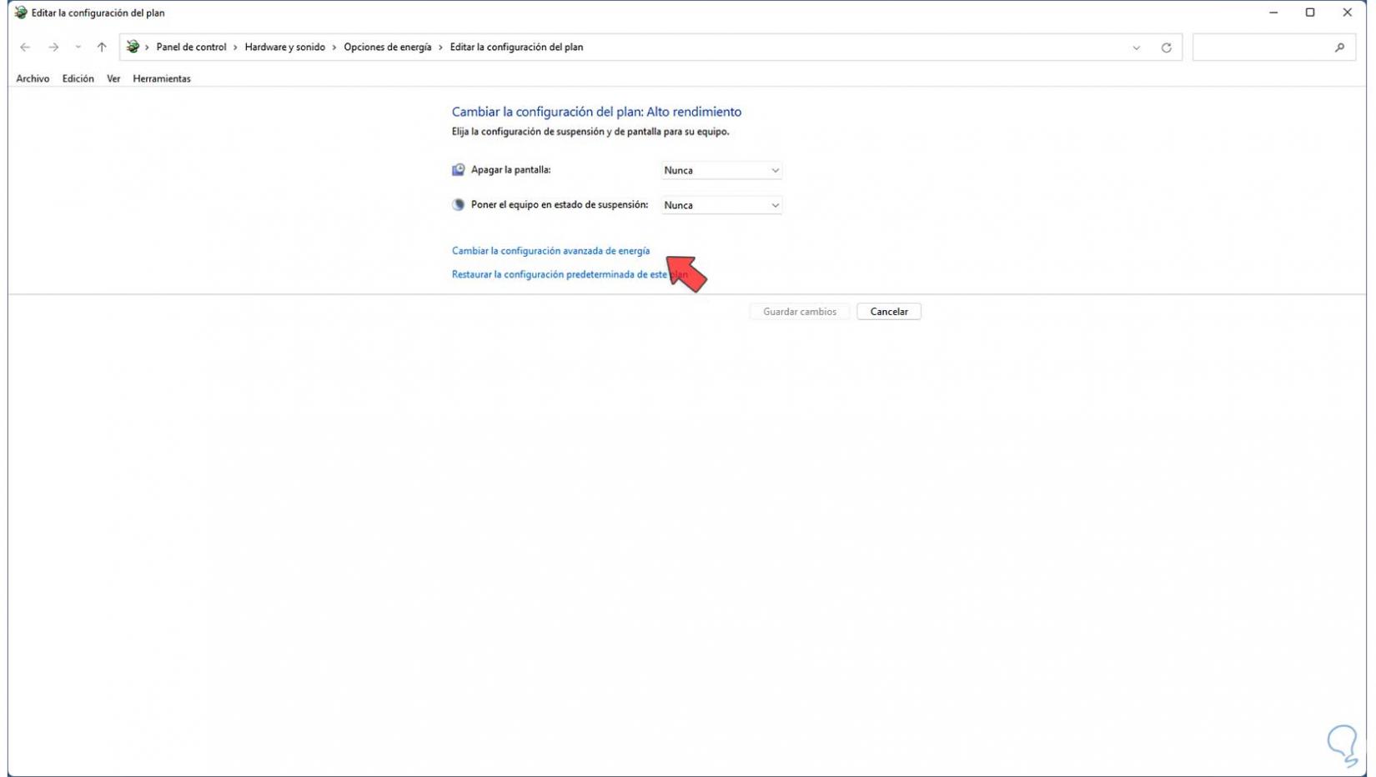This screenshot has width=1376, height=777.
Task: Expand the address bar history dropdown
Action: click(x=1136, y=48)
